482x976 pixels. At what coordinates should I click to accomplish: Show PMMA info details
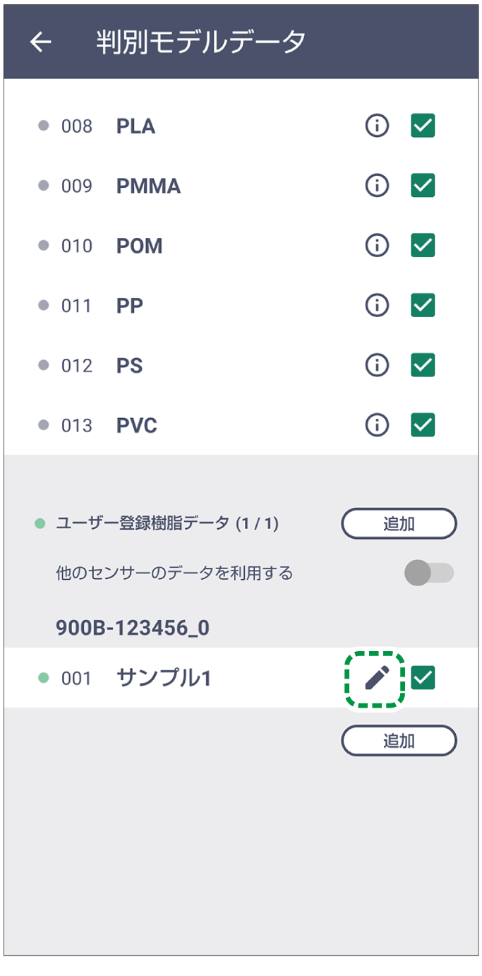(378, 186)
